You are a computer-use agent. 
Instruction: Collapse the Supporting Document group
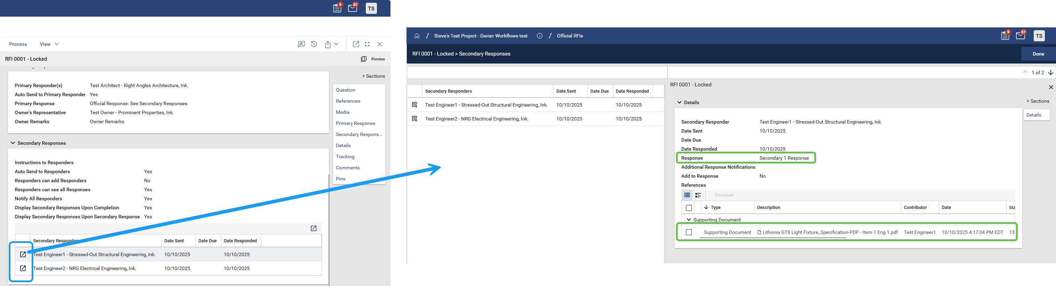coord(689,220)
